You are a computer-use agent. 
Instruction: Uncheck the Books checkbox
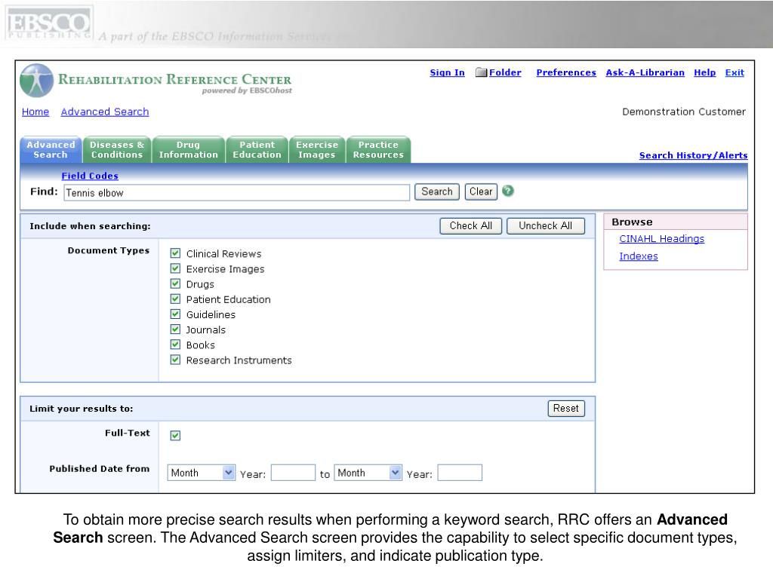click(x=175, y=344)
